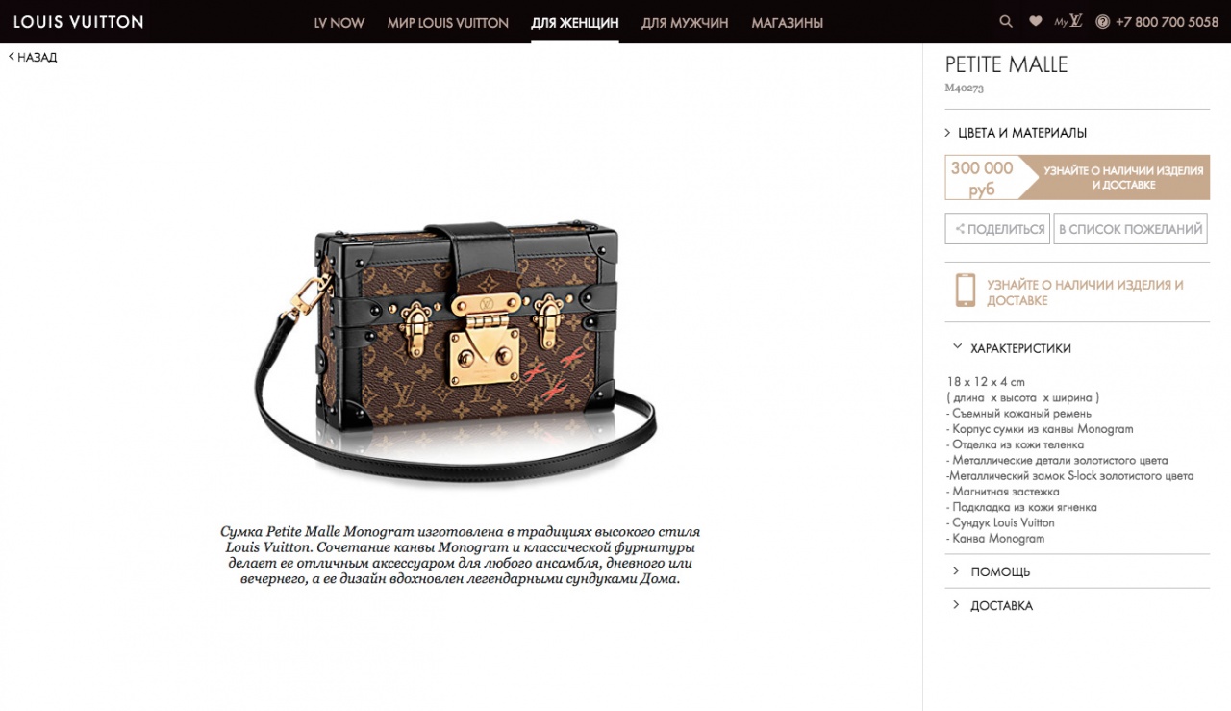1231x711 pixels.
Task: Click the back chevron next to Назад
Action: 12,57
